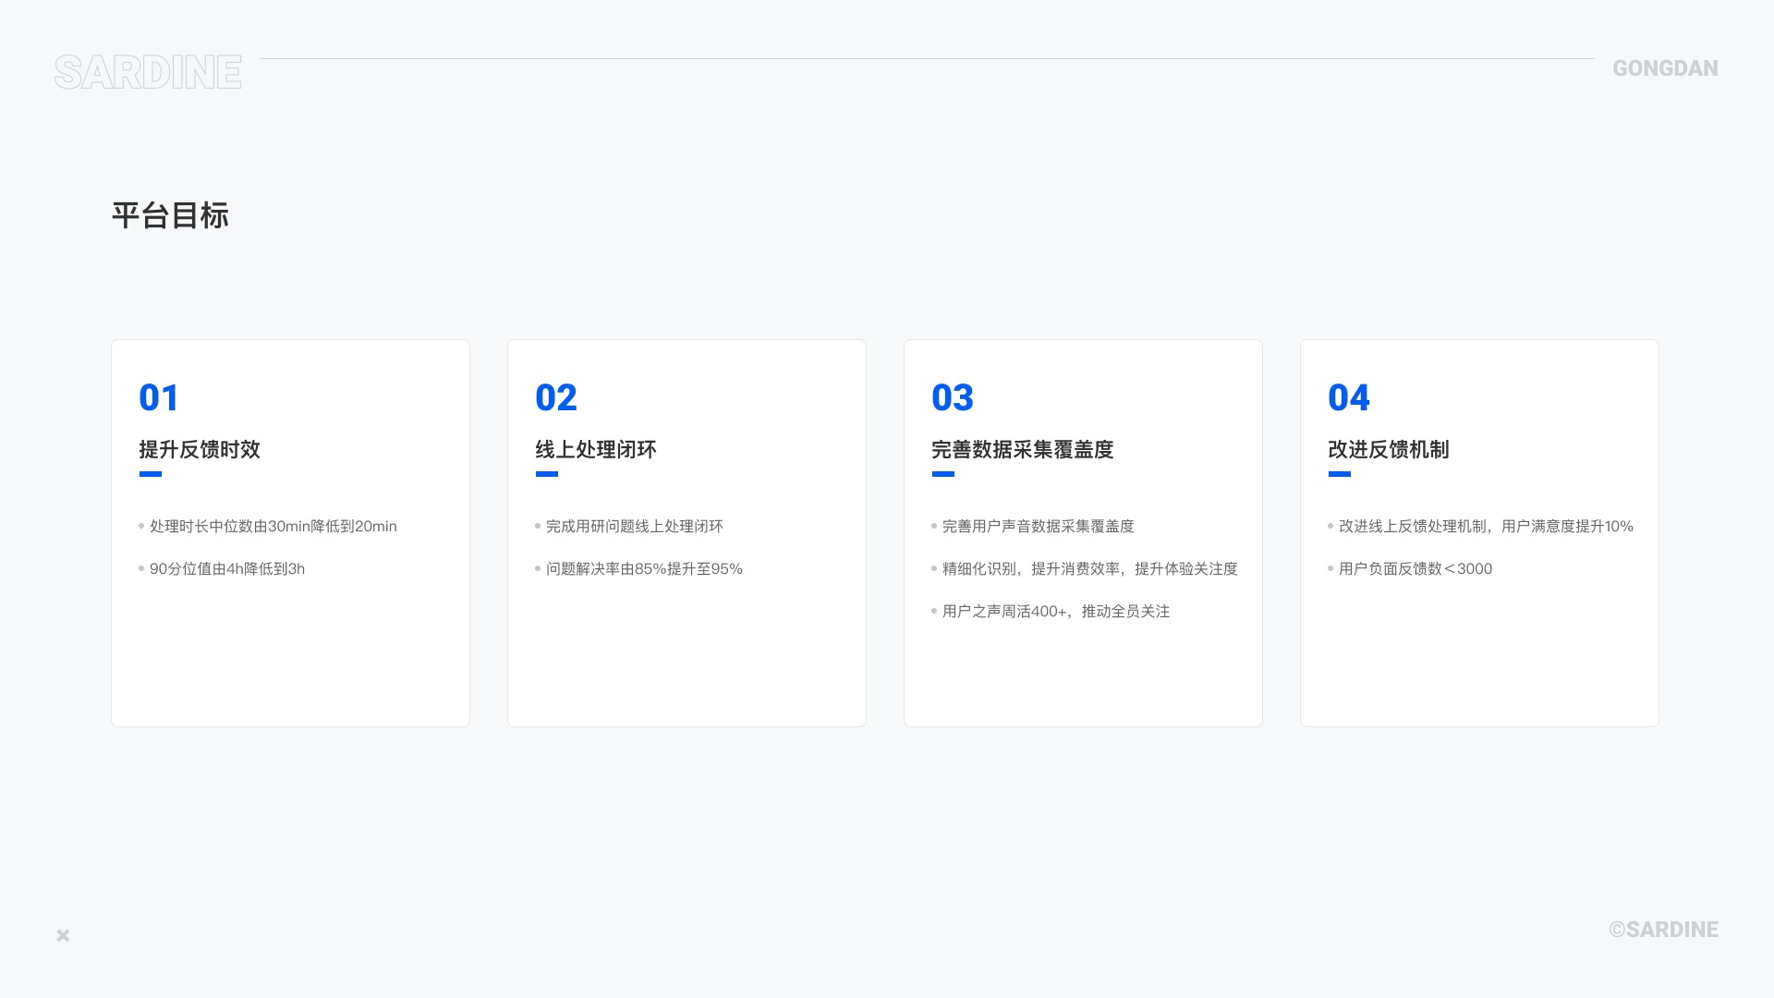Click the bullet about 30min降低到20min
The height and width of the screenshot is (998, 1774).
(273, 526)
